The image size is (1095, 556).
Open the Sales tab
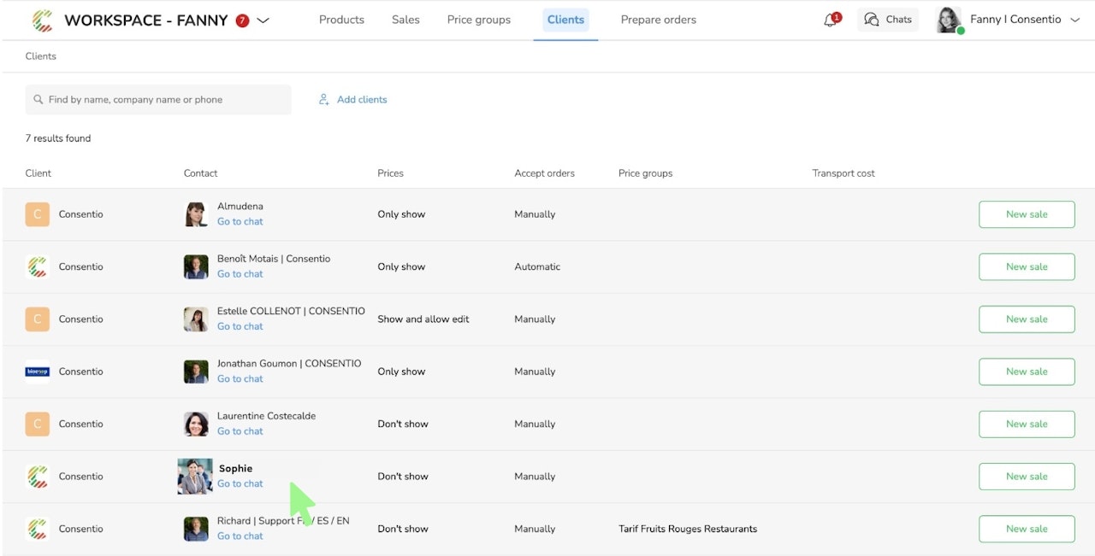405,20
